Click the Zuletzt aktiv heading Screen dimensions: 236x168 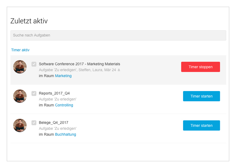[29, 21]
